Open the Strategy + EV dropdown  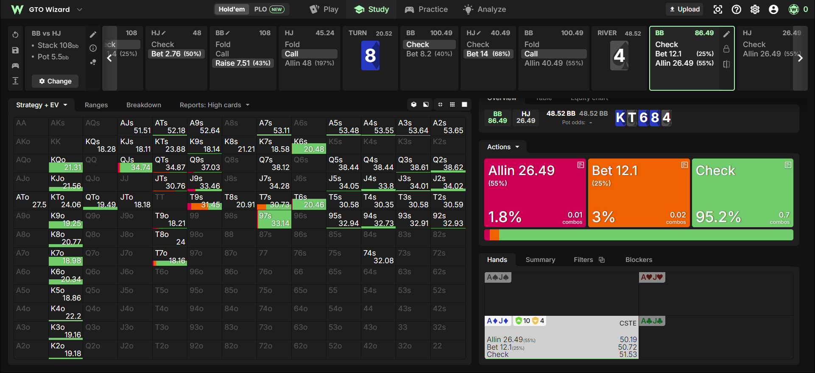(42, 105)
